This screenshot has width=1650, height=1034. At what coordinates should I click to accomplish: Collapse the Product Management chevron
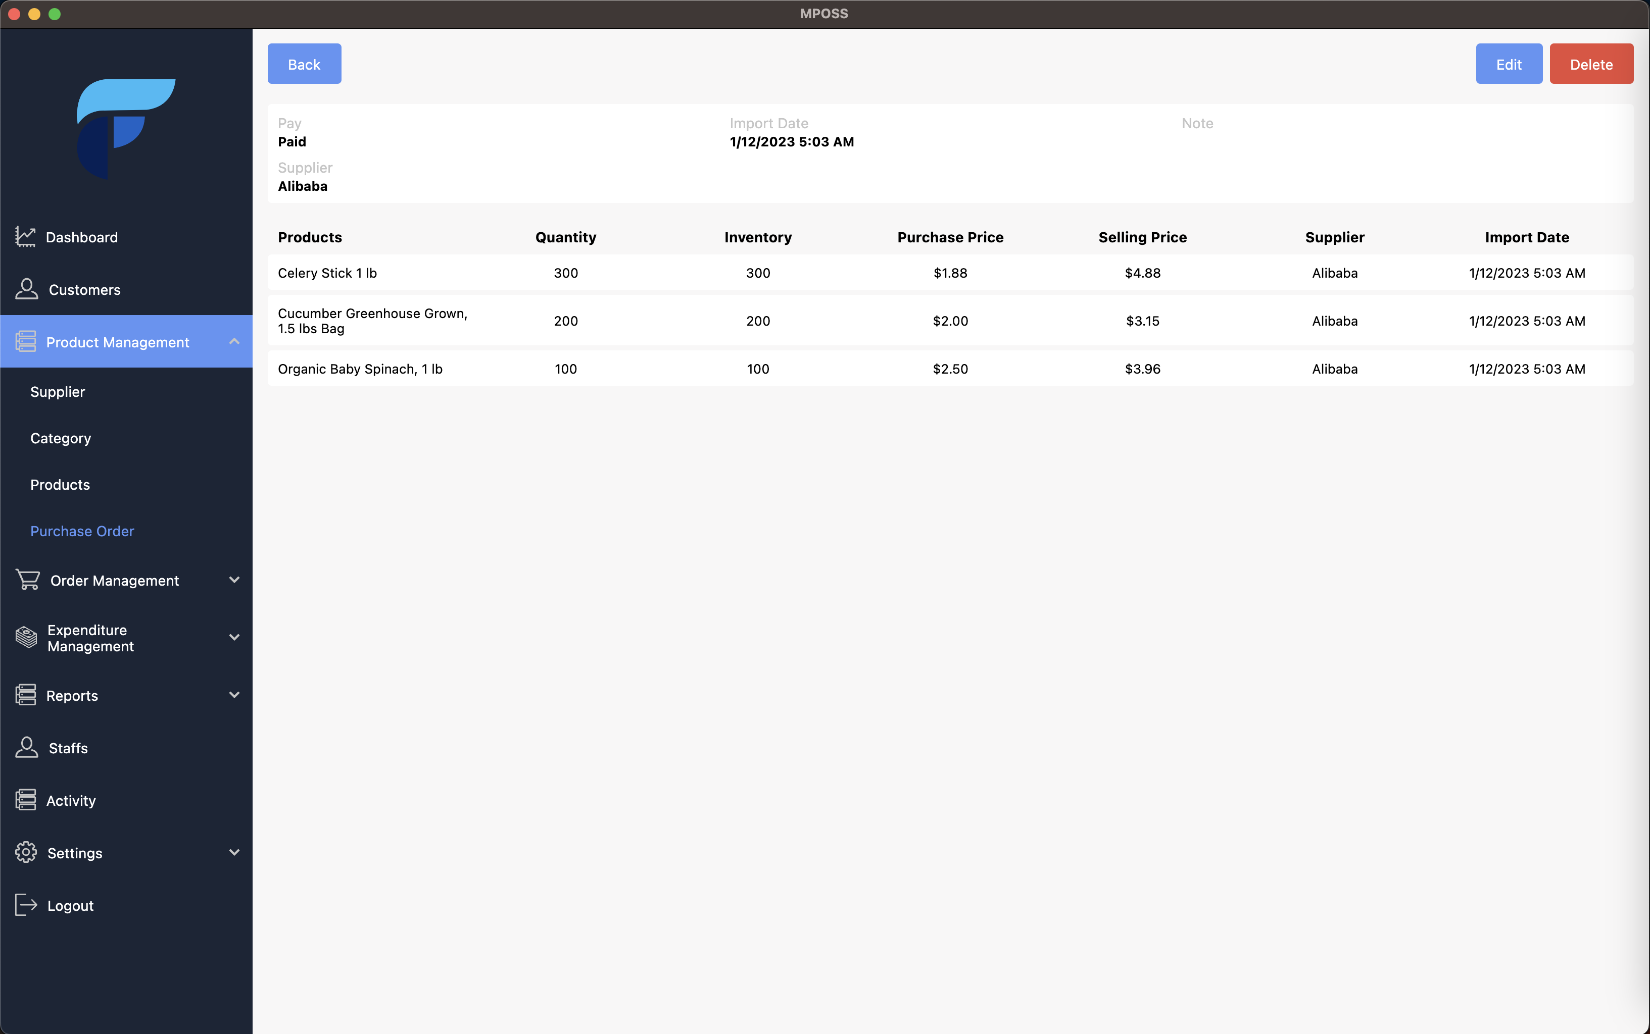click(234, 341)
